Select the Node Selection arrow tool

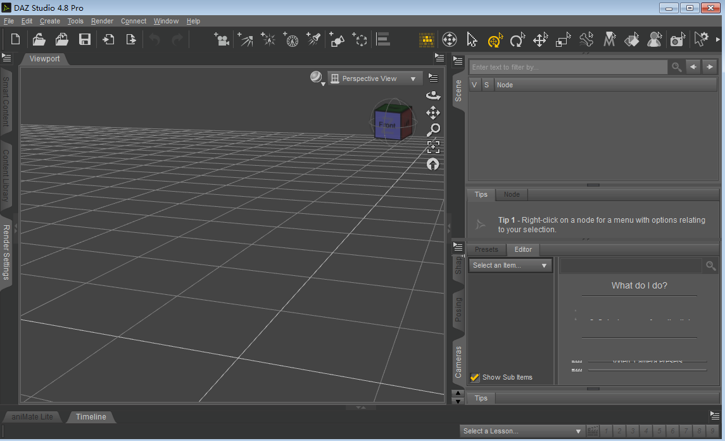coord(472,40)
